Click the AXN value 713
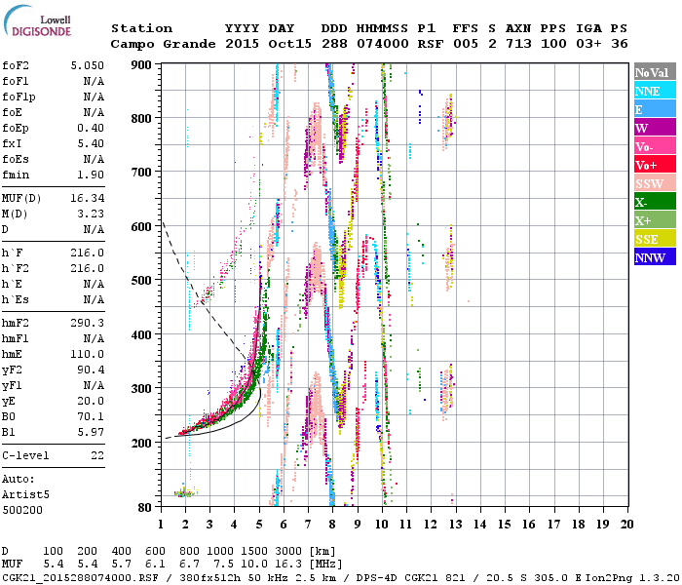682x585 pixels. (518, 44)
